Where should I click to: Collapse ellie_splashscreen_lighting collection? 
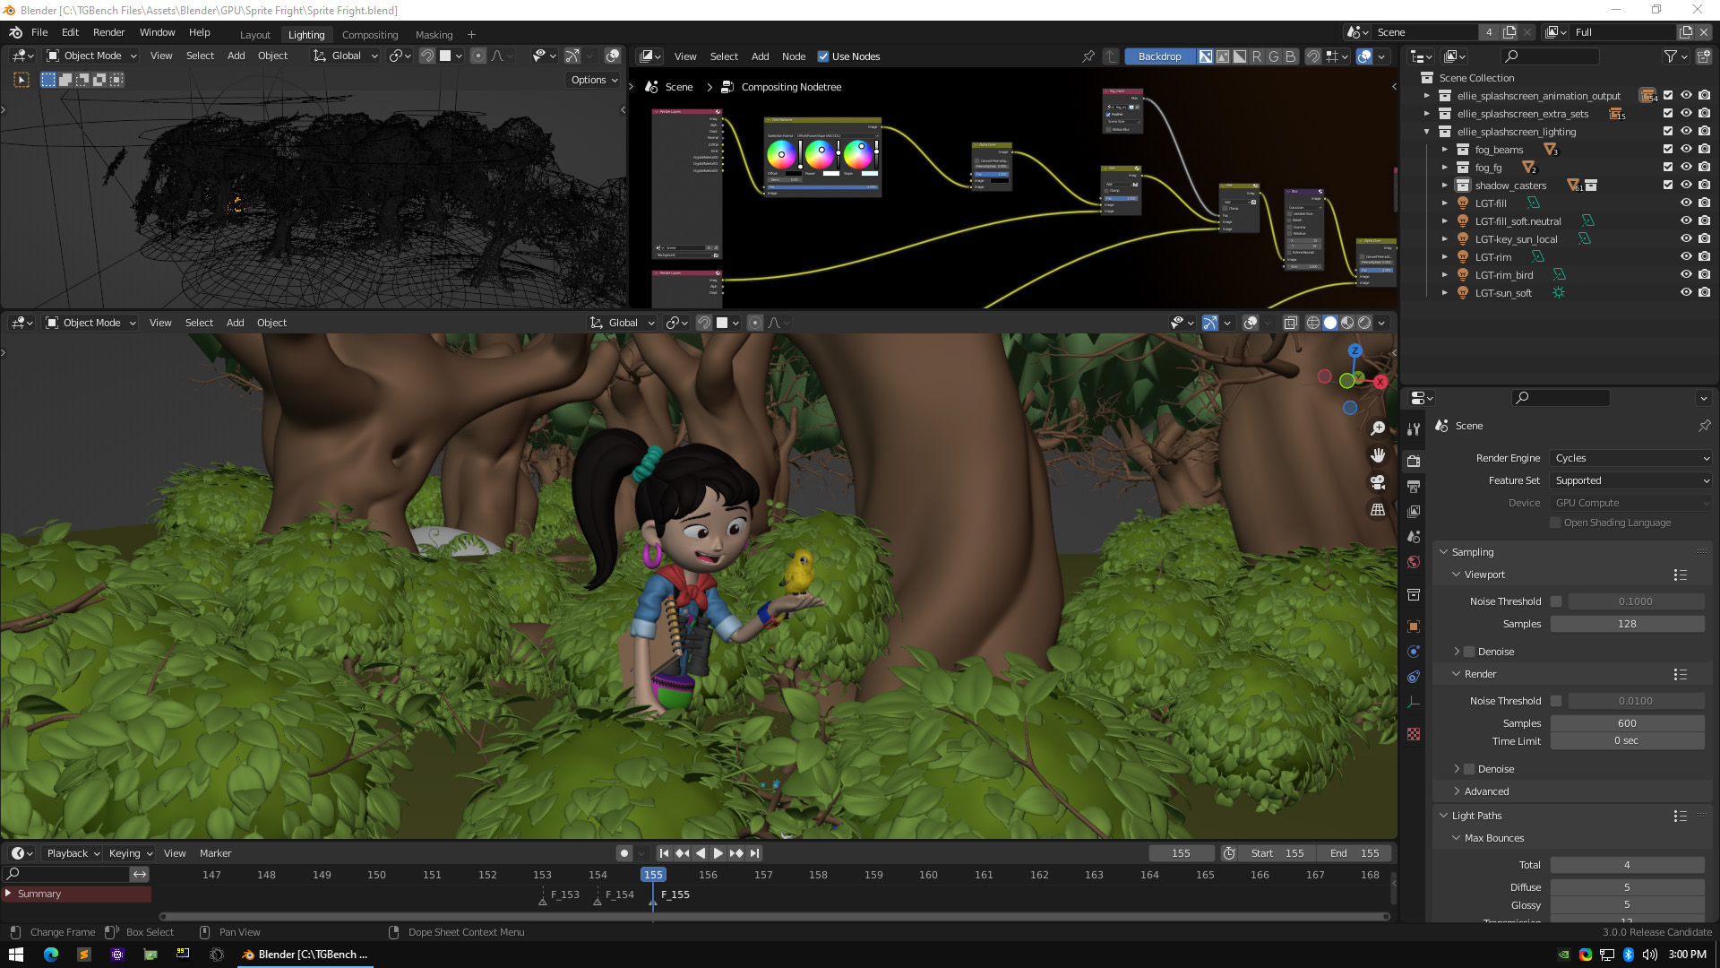point(1427,132)
